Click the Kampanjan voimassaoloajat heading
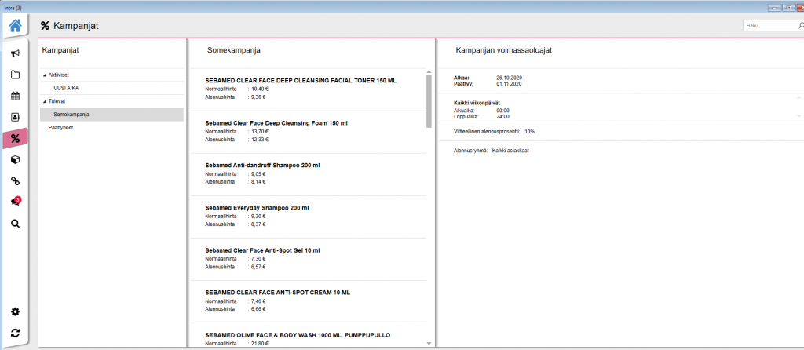 pyautogui.click(x=503, y=50)
